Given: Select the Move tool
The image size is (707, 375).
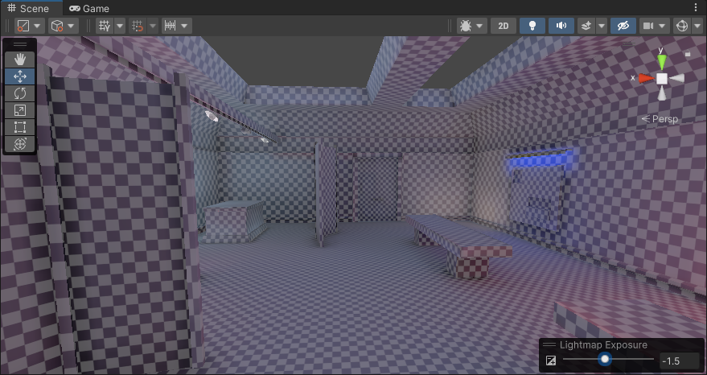Looking at the screenshot, I should click(20, 76).
